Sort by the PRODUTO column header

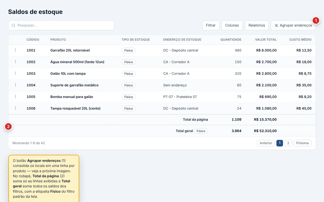pos(58,40)
